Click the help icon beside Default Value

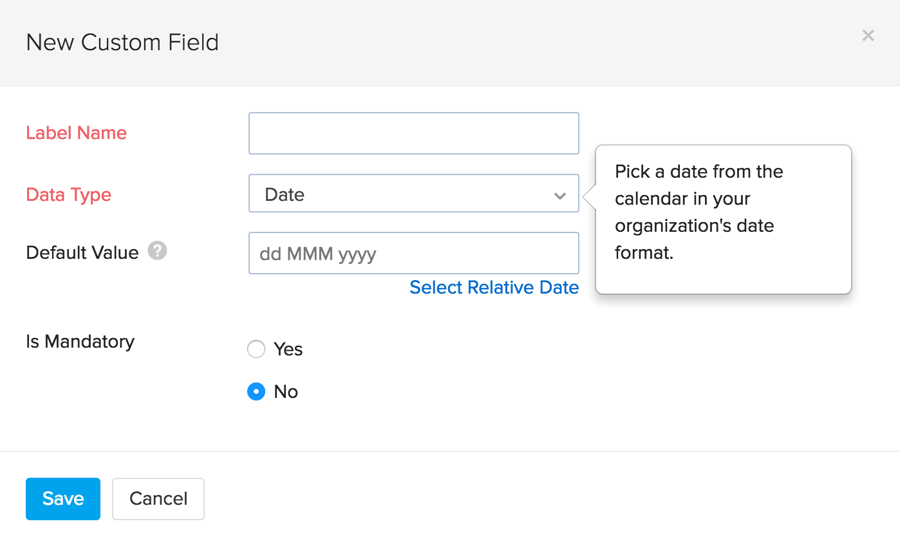pos(157,250)
